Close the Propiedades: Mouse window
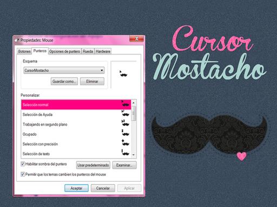 pyautogui.click(x=137, y=39)
